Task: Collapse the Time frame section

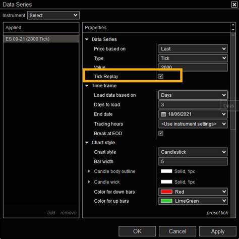Action: pyautogui.click(x=87, y=86)
